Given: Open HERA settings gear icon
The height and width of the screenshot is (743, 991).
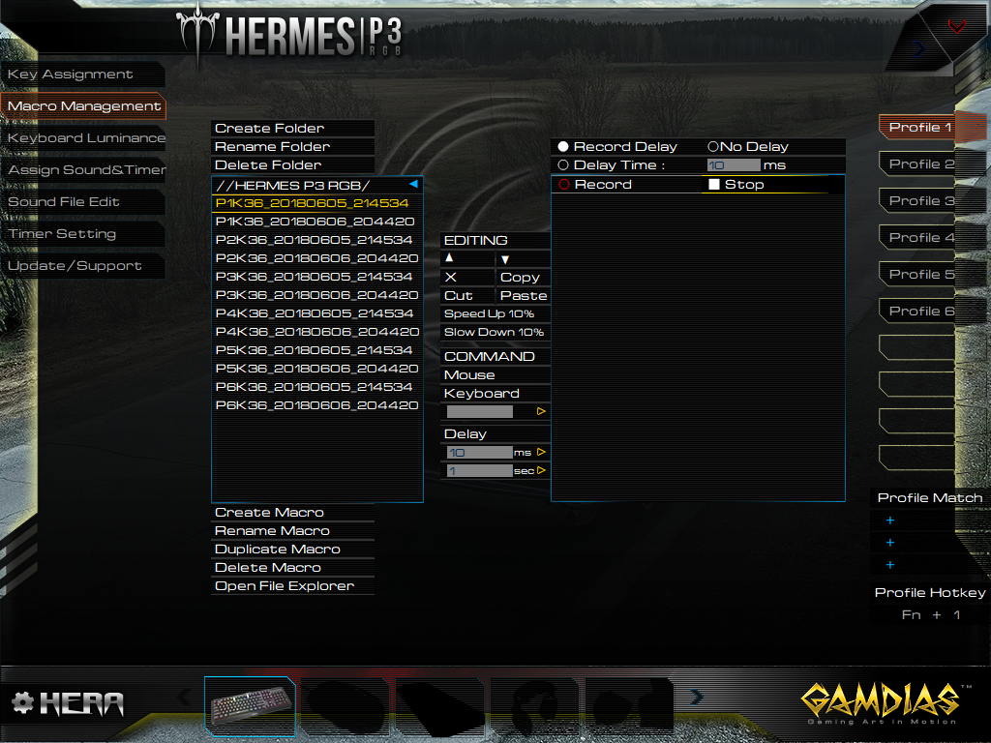Looking at the screenshot, I should 22,702.
